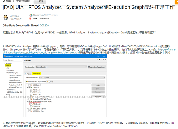
Task: Select Predefined Symbols tree item
Action: coord(16,85)
